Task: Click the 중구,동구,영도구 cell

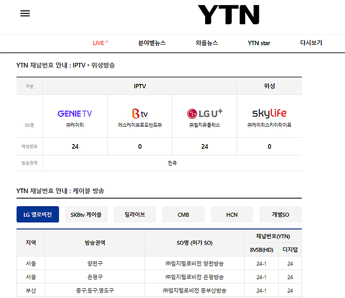Action: click(x=95, y=291)
